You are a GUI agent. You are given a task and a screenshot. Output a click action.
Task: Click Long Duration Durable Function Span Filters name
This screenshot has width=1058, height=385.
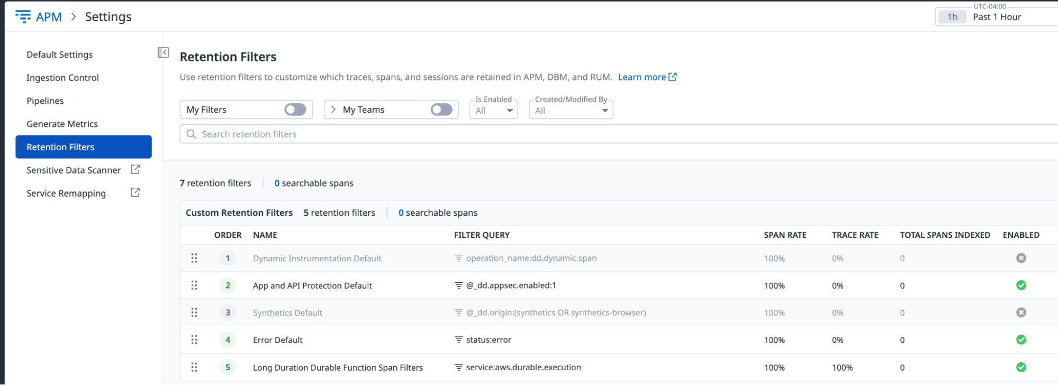click(338, 368)
